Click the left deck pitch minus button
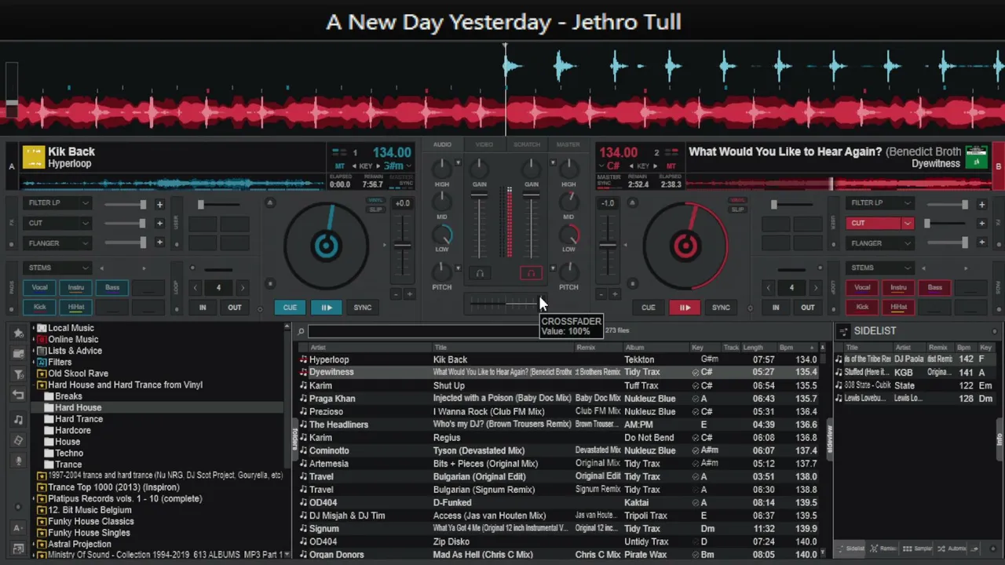This screenshot has height=565, width=1005. [x=396, y=294]
